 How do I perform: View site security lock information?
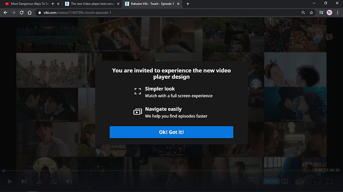pos(40,13)
